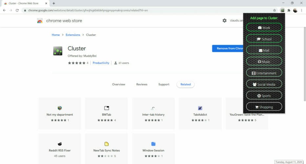This screenshot has height=164, width=306.
Task: Click the Not my department icon
Action: (60, 108)
